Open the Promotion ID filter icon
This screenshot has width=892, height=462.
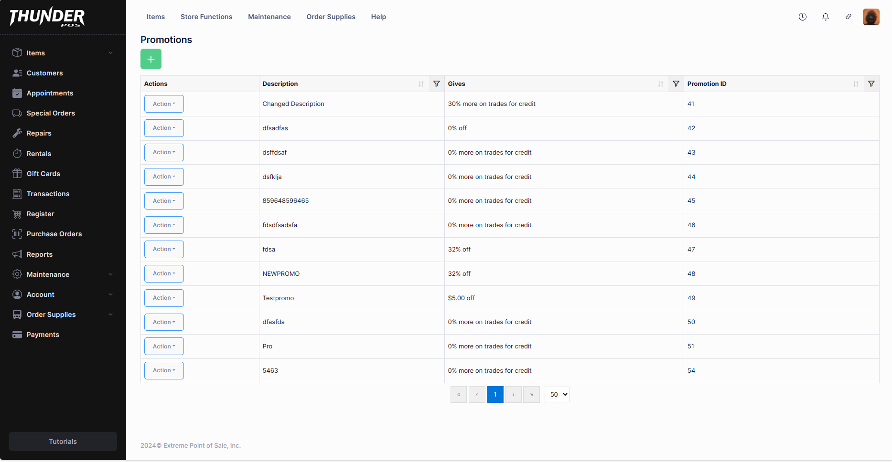(871, 84)
